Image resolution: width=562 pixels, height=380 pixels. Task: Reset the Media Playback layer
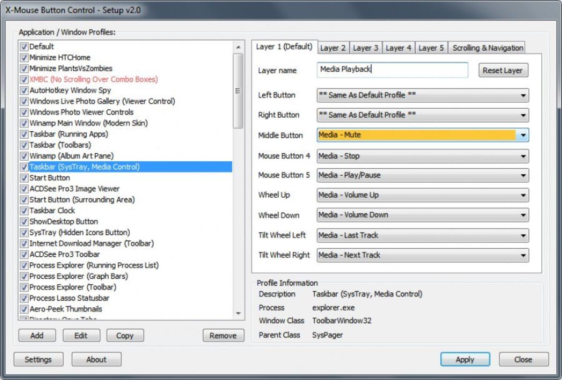tap(503, 69)
